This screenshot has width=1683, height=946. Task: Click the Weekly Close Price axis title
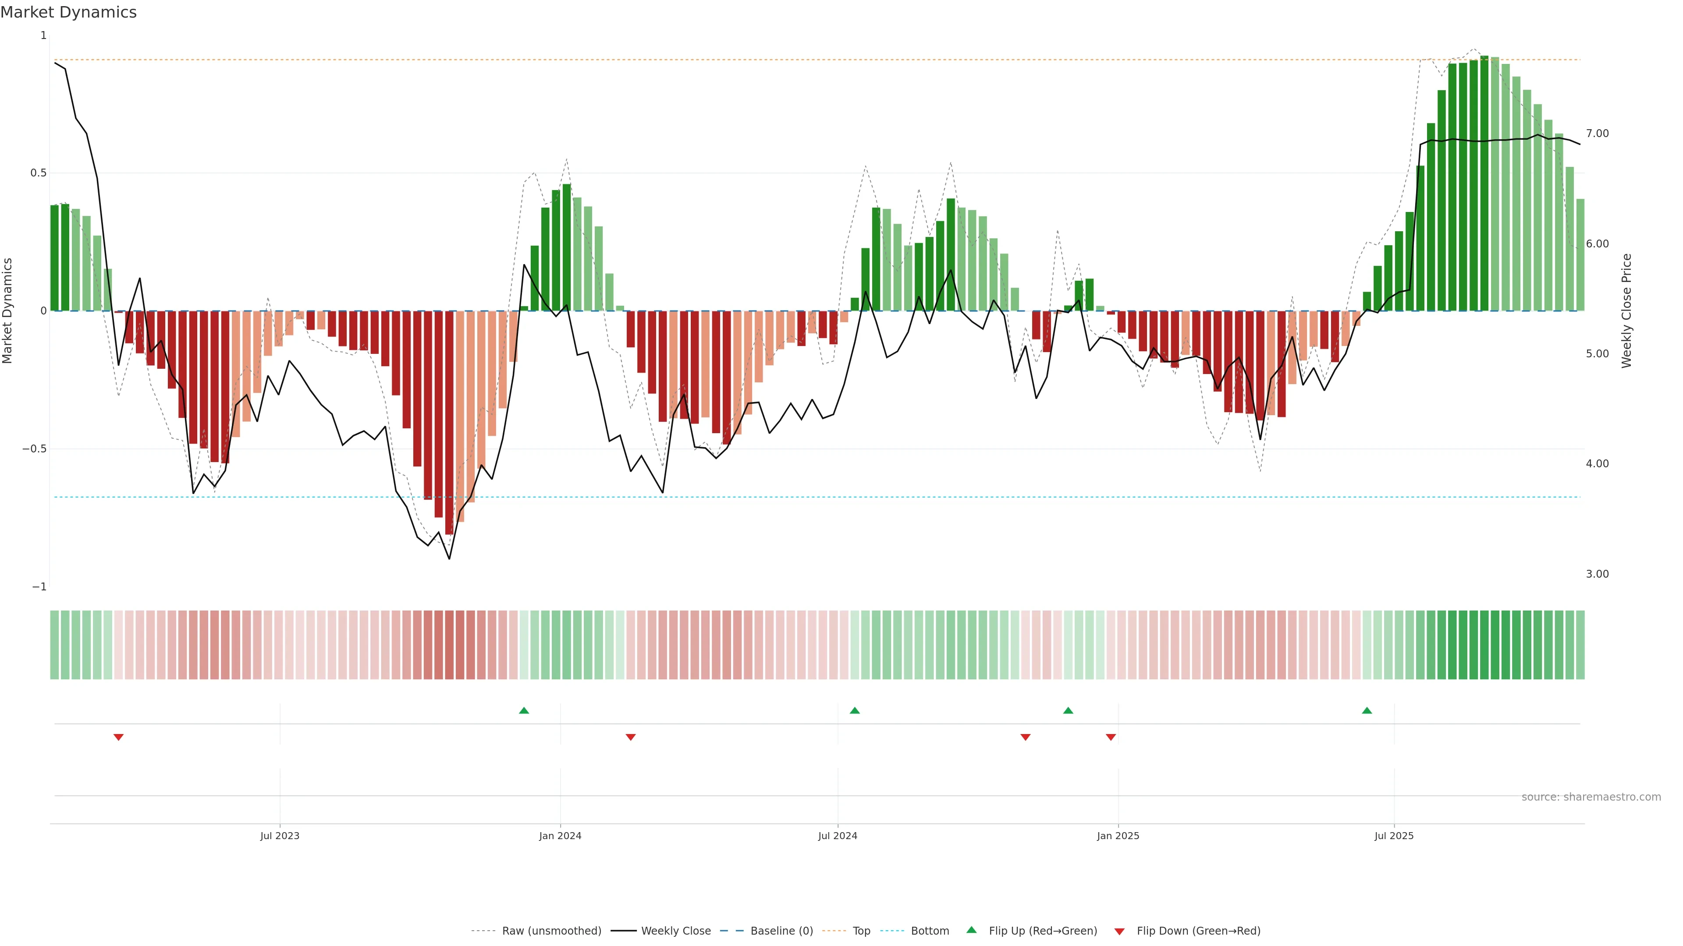click(1627, 311)
